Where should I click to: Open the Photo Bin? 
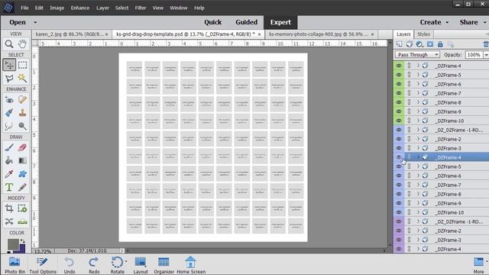pos(15,265)
